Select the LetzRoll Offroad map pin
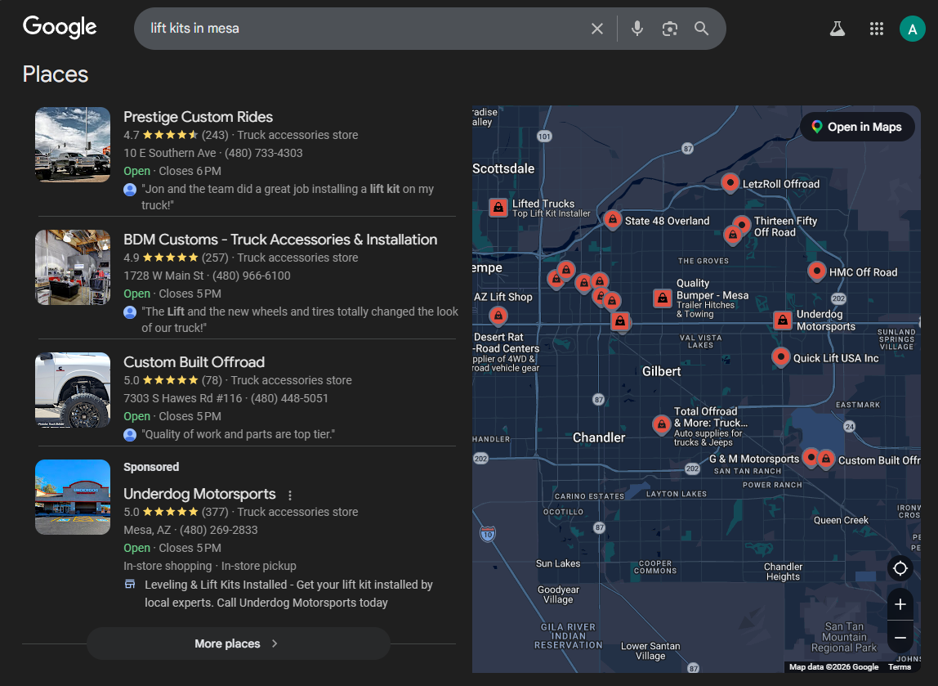The height and width of the screenshot is (686, 938). click(x=730, y=182)
